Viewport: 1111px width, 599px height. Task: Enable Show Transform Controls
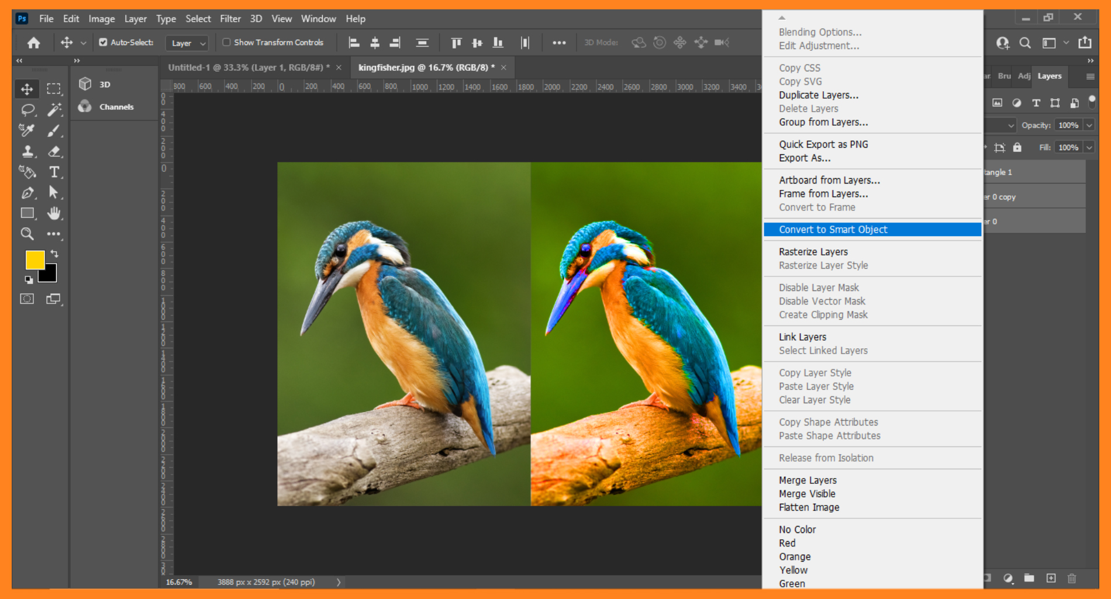pos(226,42)
